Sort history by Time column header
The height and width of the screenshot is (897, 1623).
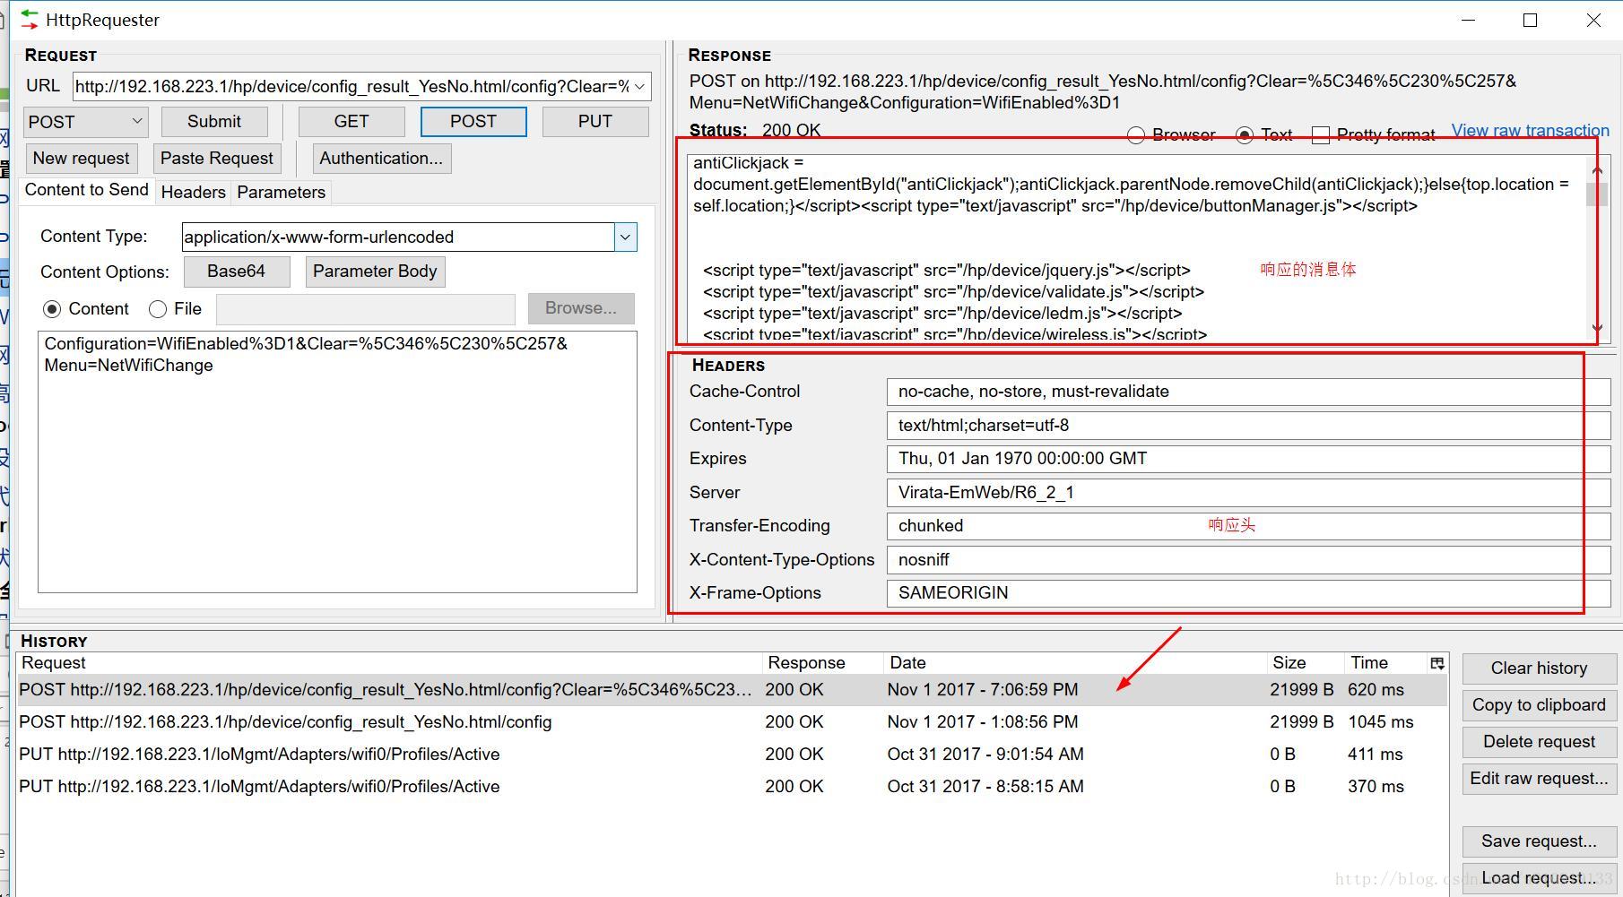[x=1386, y=663]
